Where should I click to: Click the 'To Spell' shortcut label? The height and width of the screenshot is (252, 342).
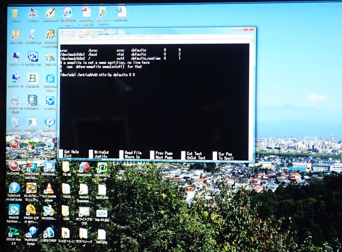click(x=226, y=158)
